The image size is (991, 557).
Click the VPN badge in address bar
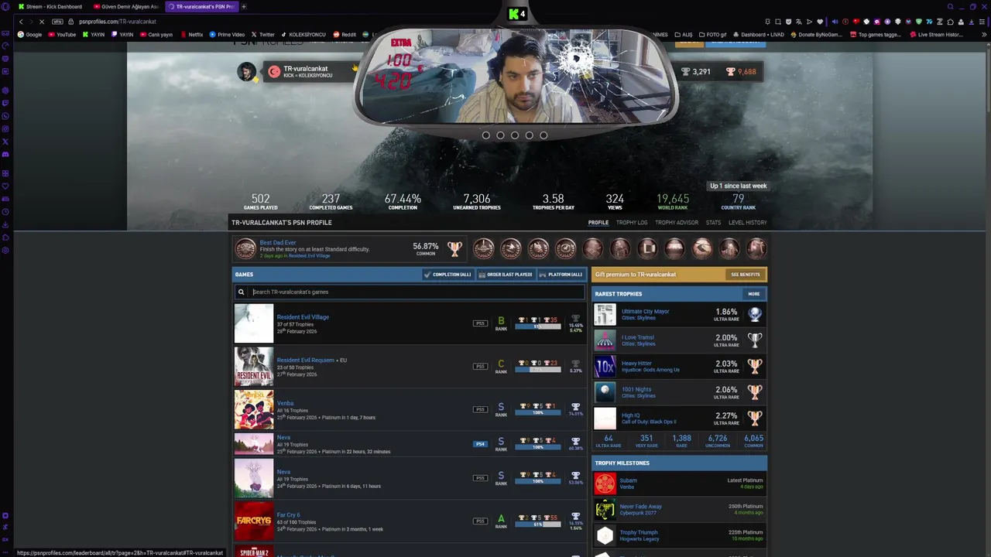[57, 22]
